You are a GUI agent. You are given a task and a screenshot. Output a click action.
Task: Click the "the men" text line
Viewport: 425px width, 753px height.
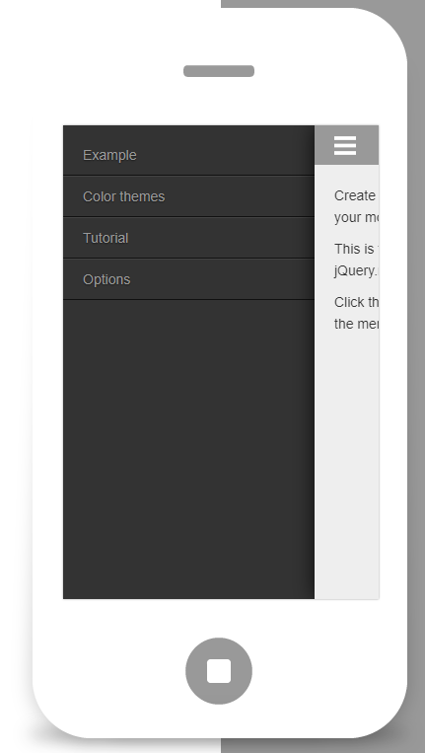coord(356,324)
